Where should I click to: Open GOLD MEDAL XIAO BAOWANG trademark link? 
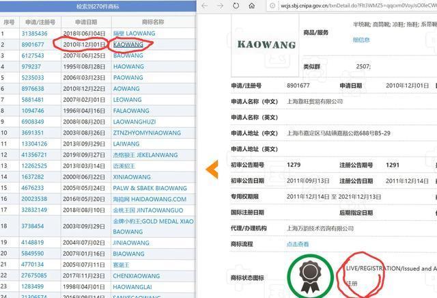click(x=153, y=226)
